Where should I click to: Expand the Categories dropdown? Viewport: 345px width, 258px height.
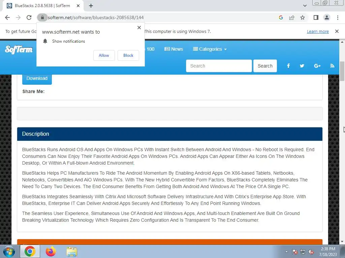(210, 49)
